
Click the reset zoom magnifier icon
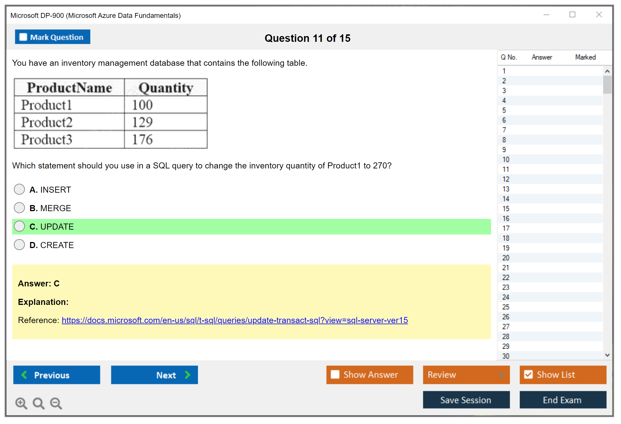[38, 403]
